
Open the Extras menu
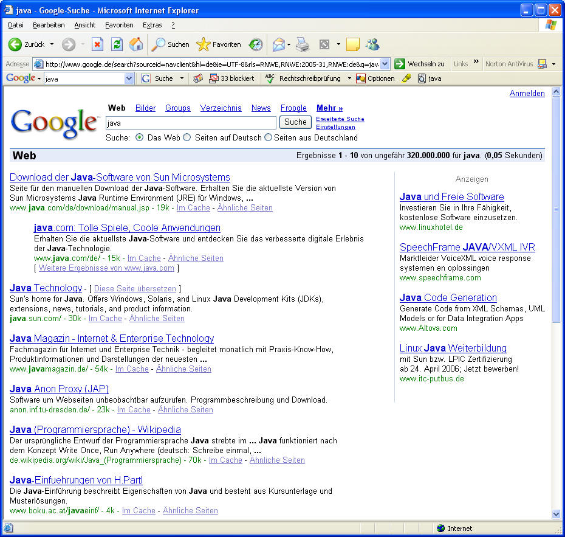pyautogui.click(x=152, y=25)
